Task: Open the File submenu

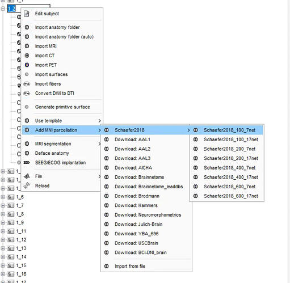Action: click(62, 176)
